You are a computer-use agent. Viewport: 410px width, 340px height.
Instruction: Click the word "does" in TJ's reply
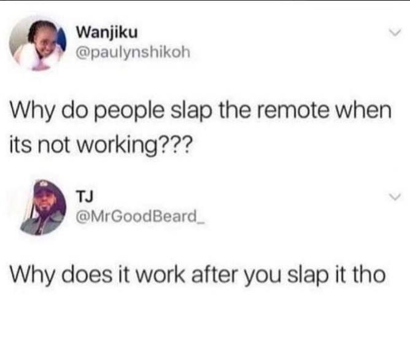coord(90,275)
